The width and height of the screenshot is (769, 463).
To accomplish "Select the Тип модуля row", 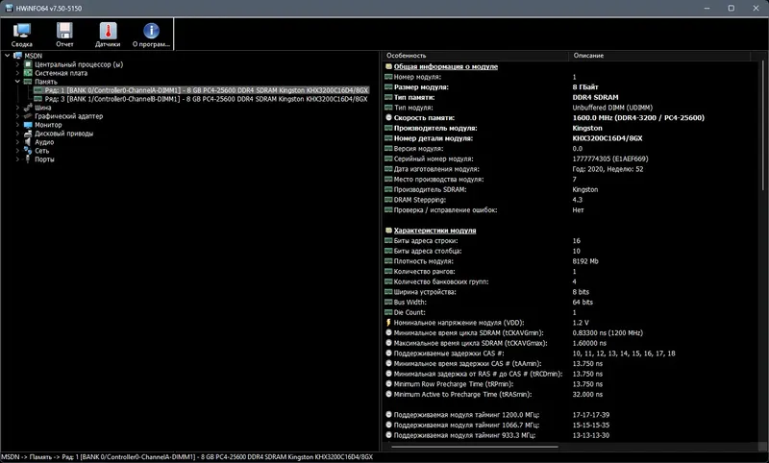I will (569, 108).
